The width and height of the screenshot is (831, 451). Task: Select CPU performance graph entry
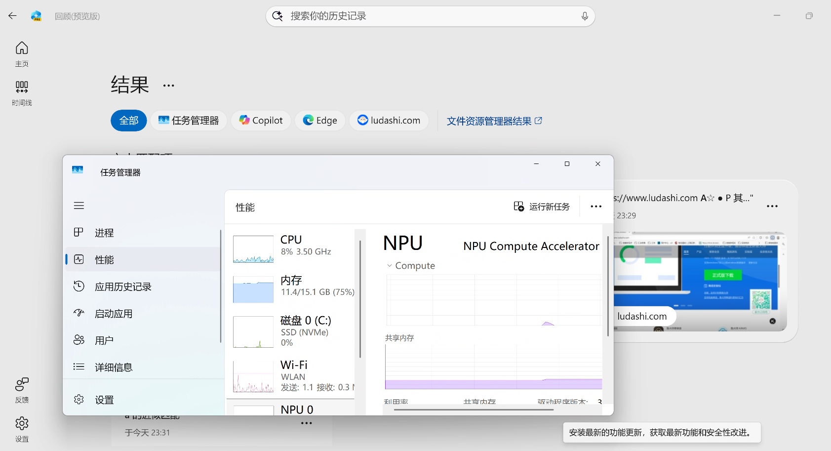pos(291,248)
